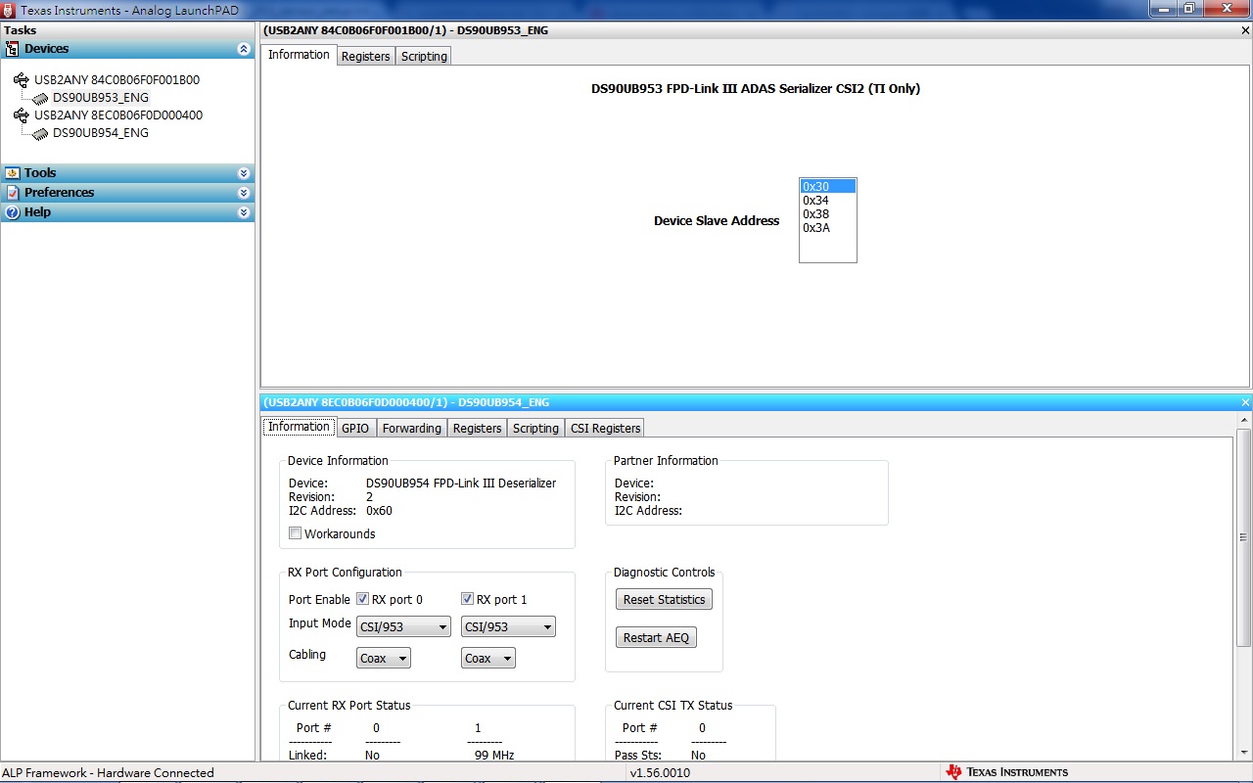This screenshot has width=1253, height=783.
Task: Open the DS90UB953 Registers tab
Action: pos(365,57)
